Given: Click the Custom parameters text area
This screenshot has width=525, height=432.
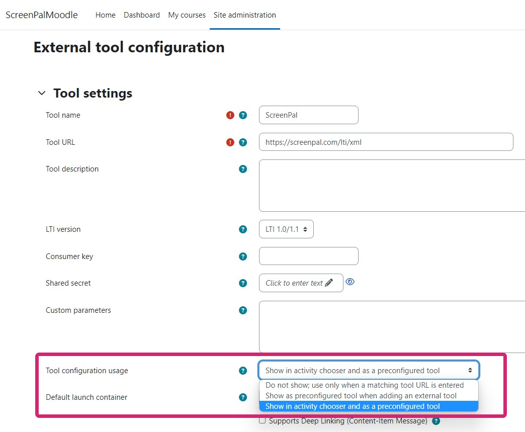Looking at the screenshot, I should pyautogui.click(x=392, y=327).
